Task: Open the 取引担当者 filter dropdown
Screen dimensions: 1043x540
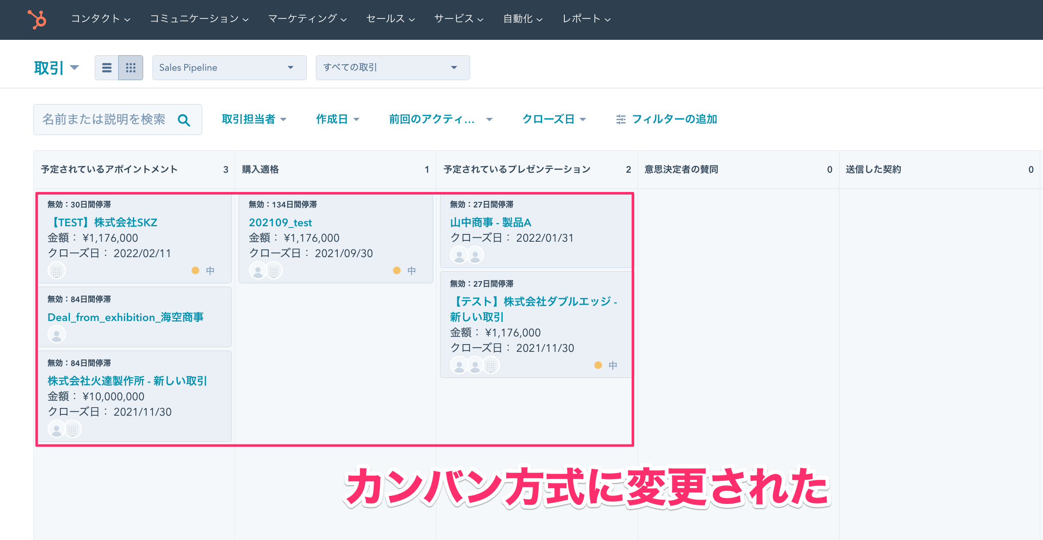Action: 254,119
